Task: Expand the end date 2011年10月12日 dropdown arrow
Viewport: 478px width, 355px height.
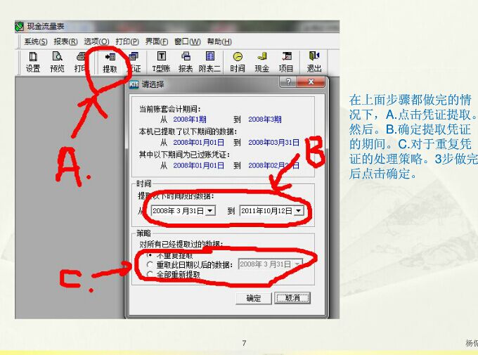Action: coord(299,211)
